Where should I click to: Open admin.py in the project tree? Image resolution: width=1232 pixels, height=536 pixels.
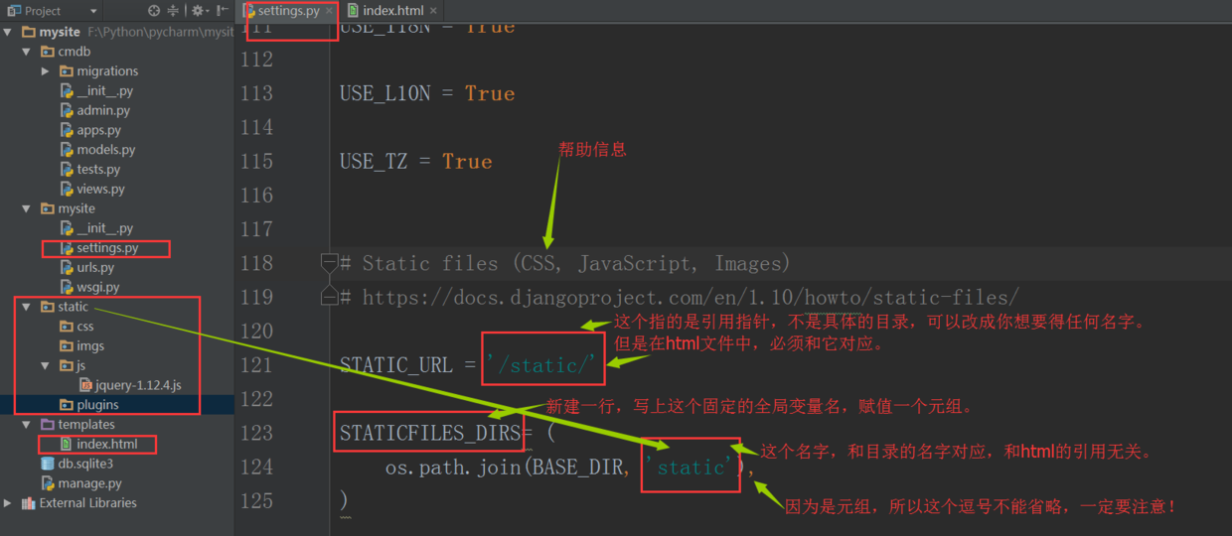(x=95, y=110)
